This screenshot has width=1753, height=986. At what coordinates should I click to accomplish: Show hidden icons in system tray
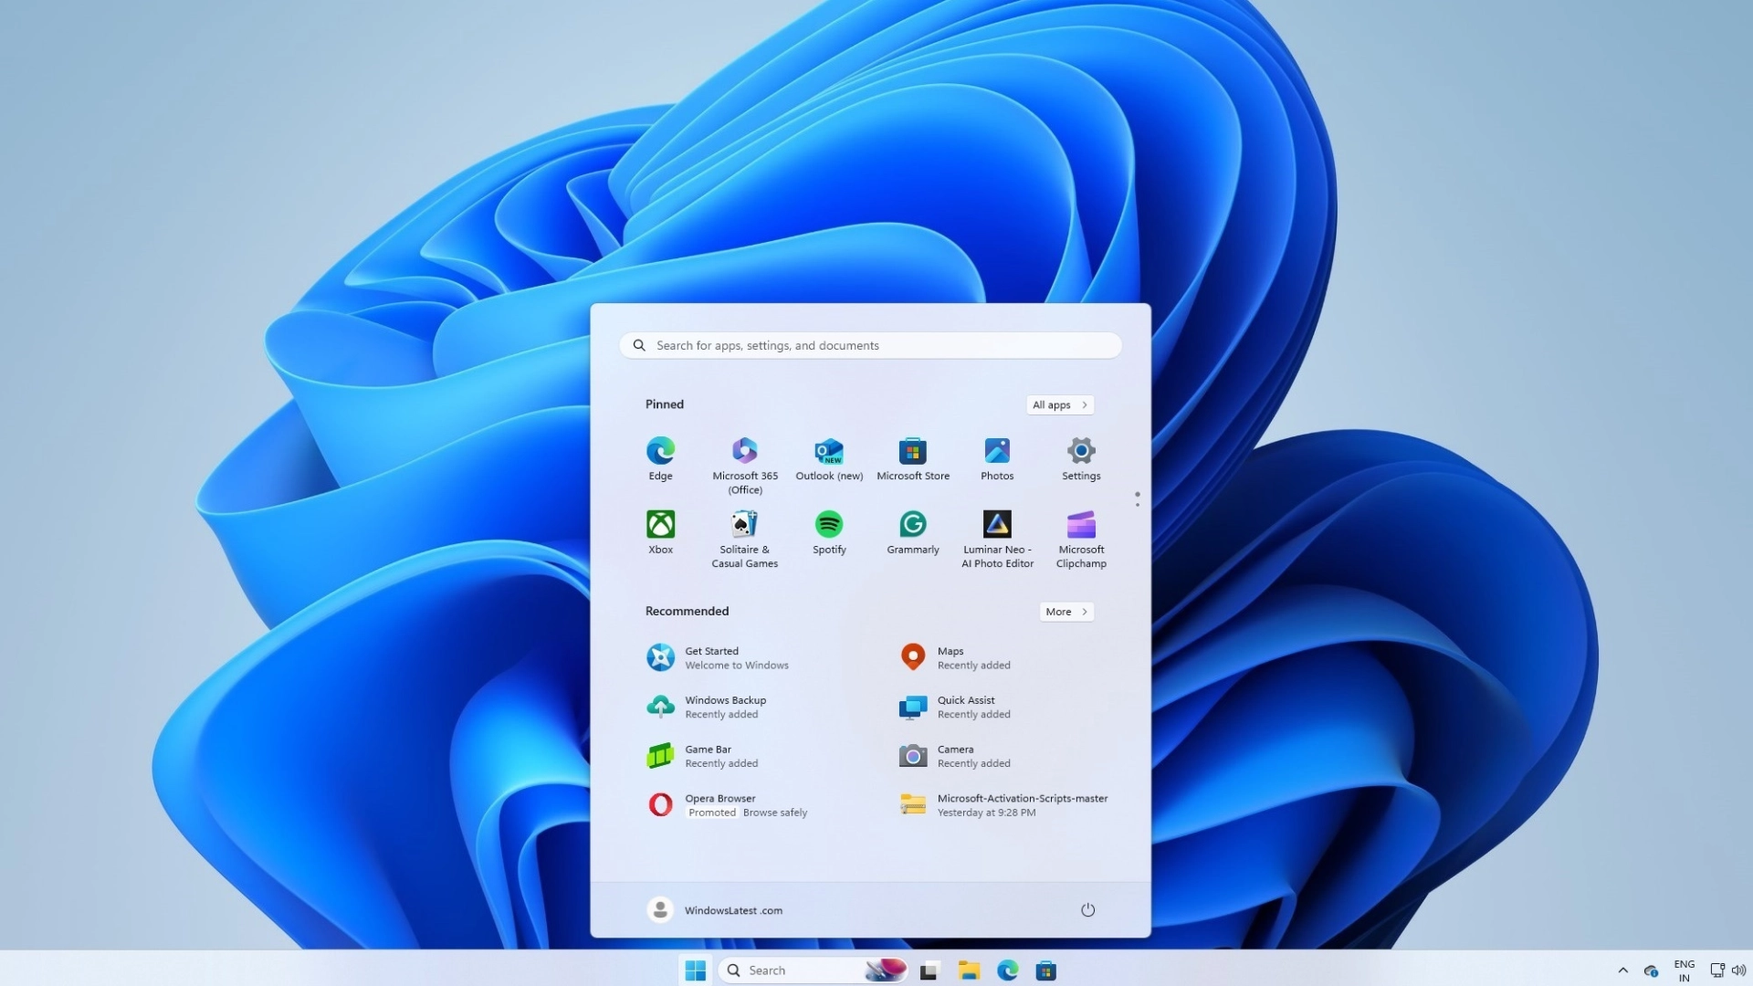[x=1622, y=970]
